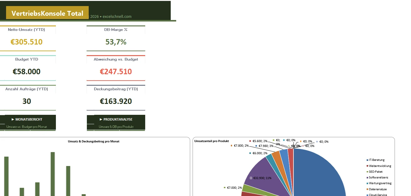The height and width of the screenshot is (196, 411).
Task: Select the 'Umsatzanteil pro Produkt' chart title
Action: pyautogui.click(x=211, y=141)
